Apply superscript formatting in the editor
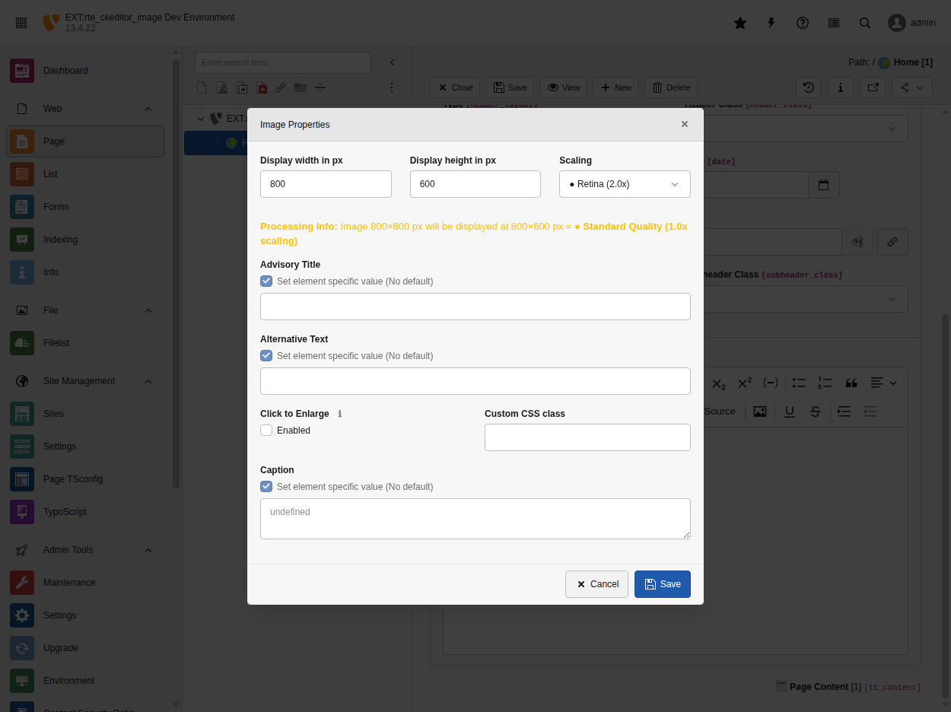Image resolution: width=951 pixels, height=712 pixels. (744, 383)
